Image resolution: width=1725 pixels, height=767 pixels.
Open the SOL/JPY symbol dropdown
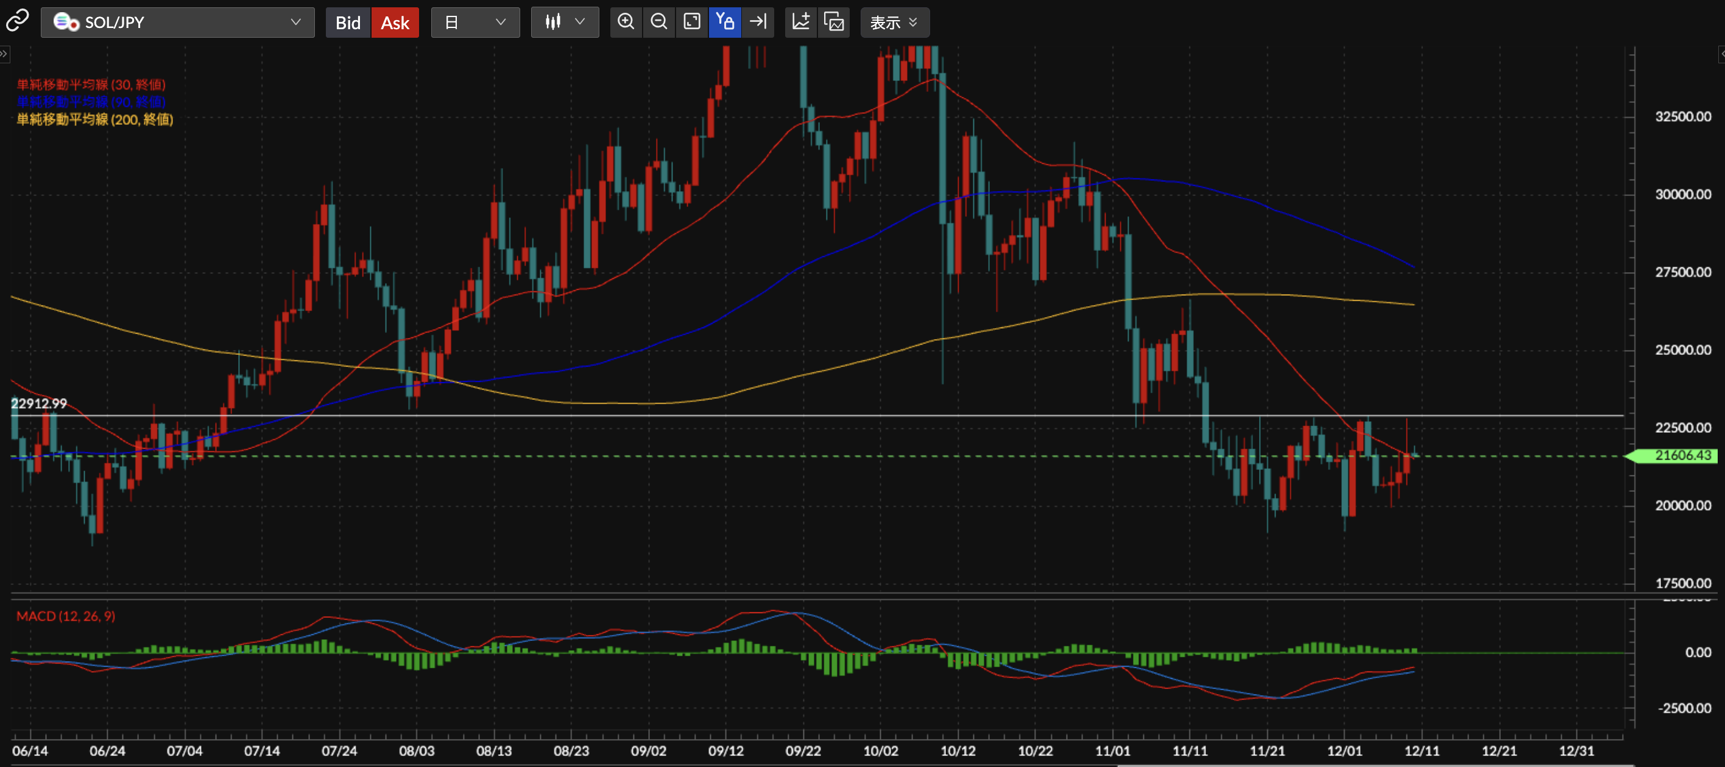pyautogui.click(x=177, y=23)
